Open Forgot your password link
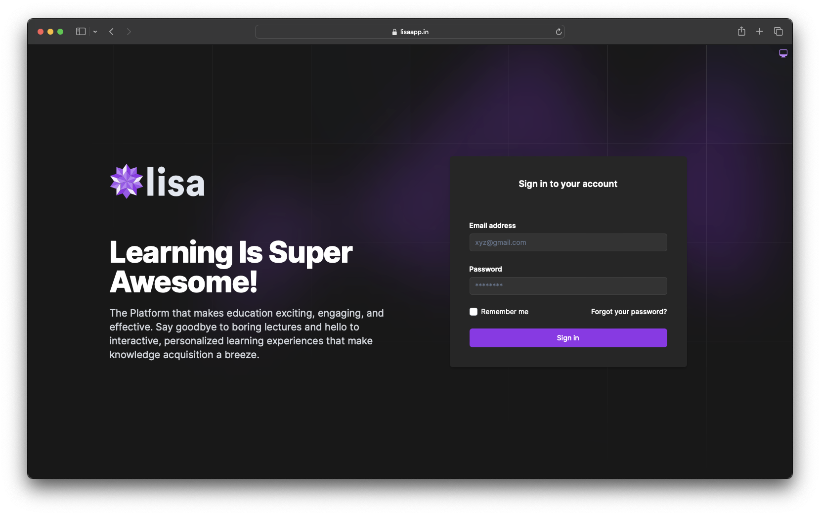 (629, 312)
